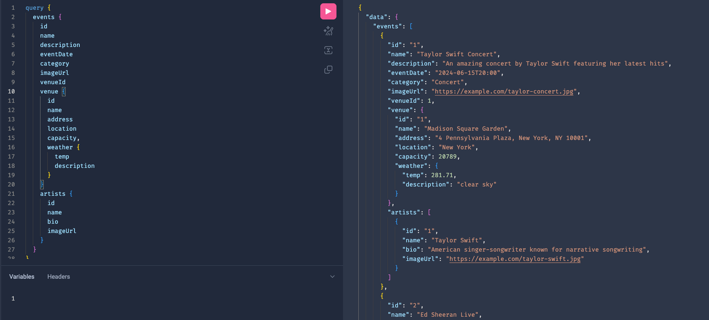Click the 'venueId' field in the query
Image resolution: width=709 pixels, height=320 pixels.
(x=53, y=82)
